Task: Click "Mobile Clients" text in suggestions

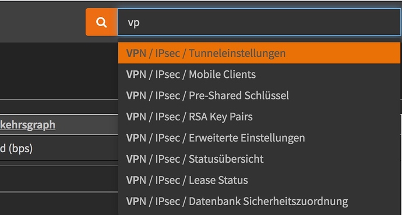Action: [223, 74]
